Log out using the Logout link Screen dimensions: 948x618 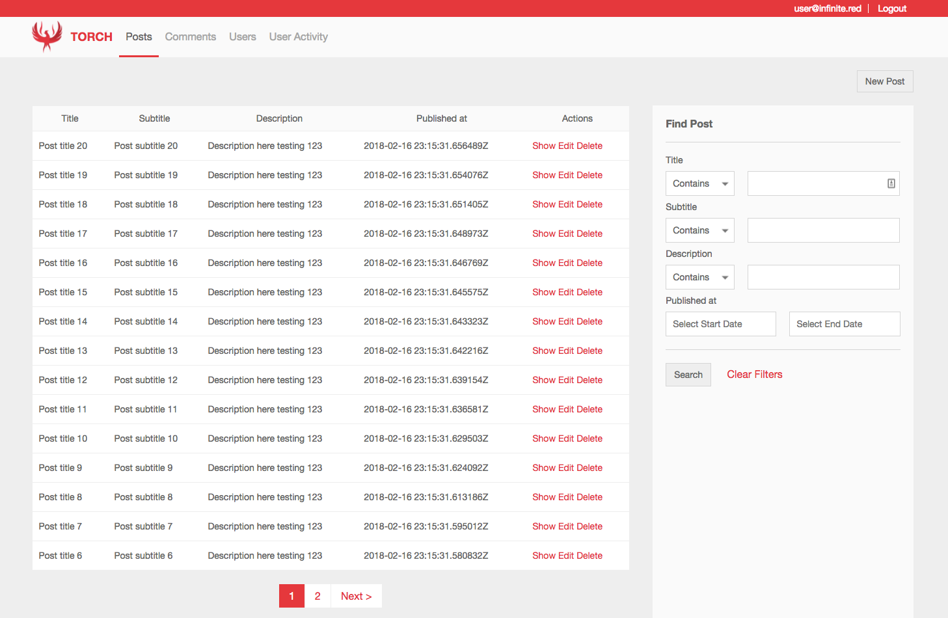point(891,8)
